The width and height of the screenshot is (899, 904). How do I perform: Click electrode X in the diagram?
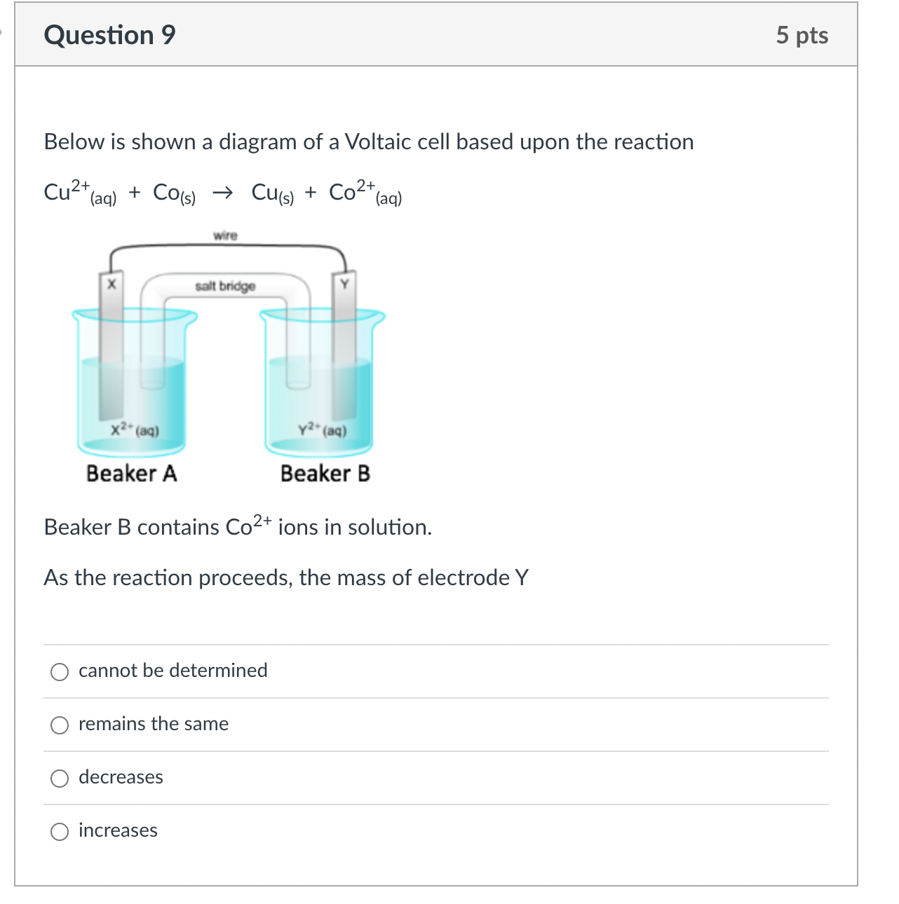[111, 284]
